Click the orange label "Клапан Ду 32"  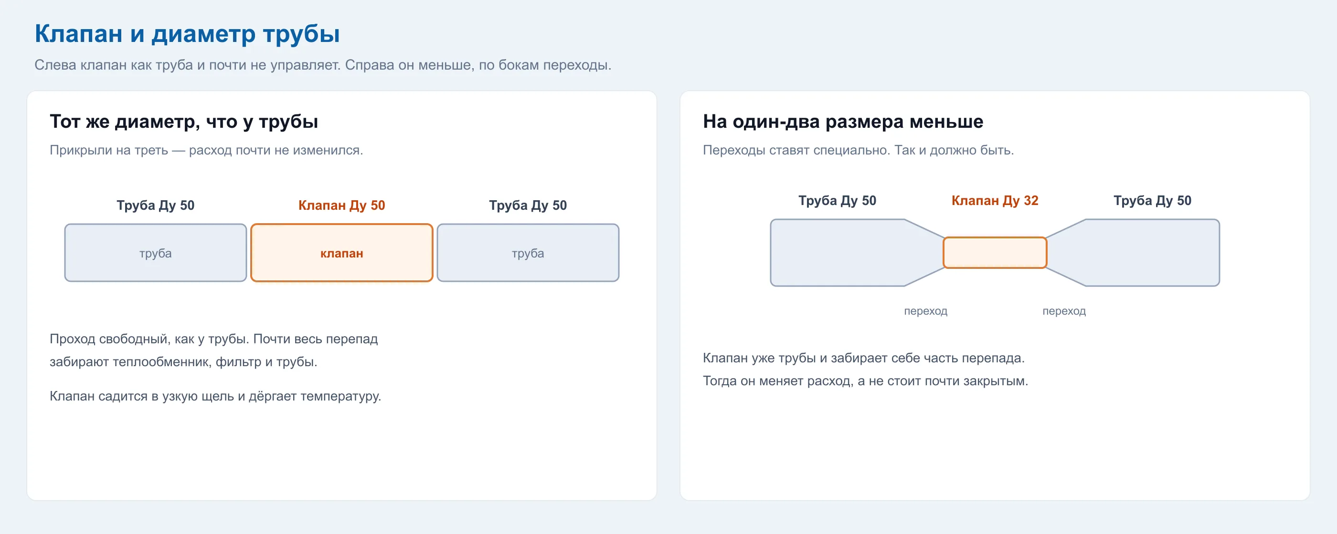(995, 201)
